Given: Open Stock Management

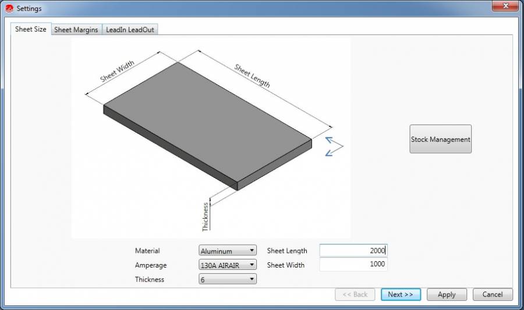Looking at the screenshot, I should (440, 139).
